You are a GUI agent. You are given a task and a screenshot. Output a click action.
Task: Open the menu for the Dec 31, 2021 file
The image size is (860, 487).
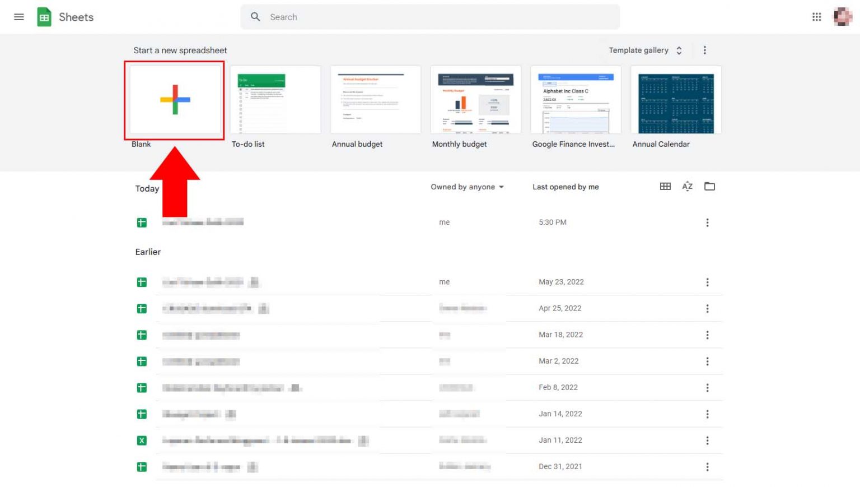(707, 466)
